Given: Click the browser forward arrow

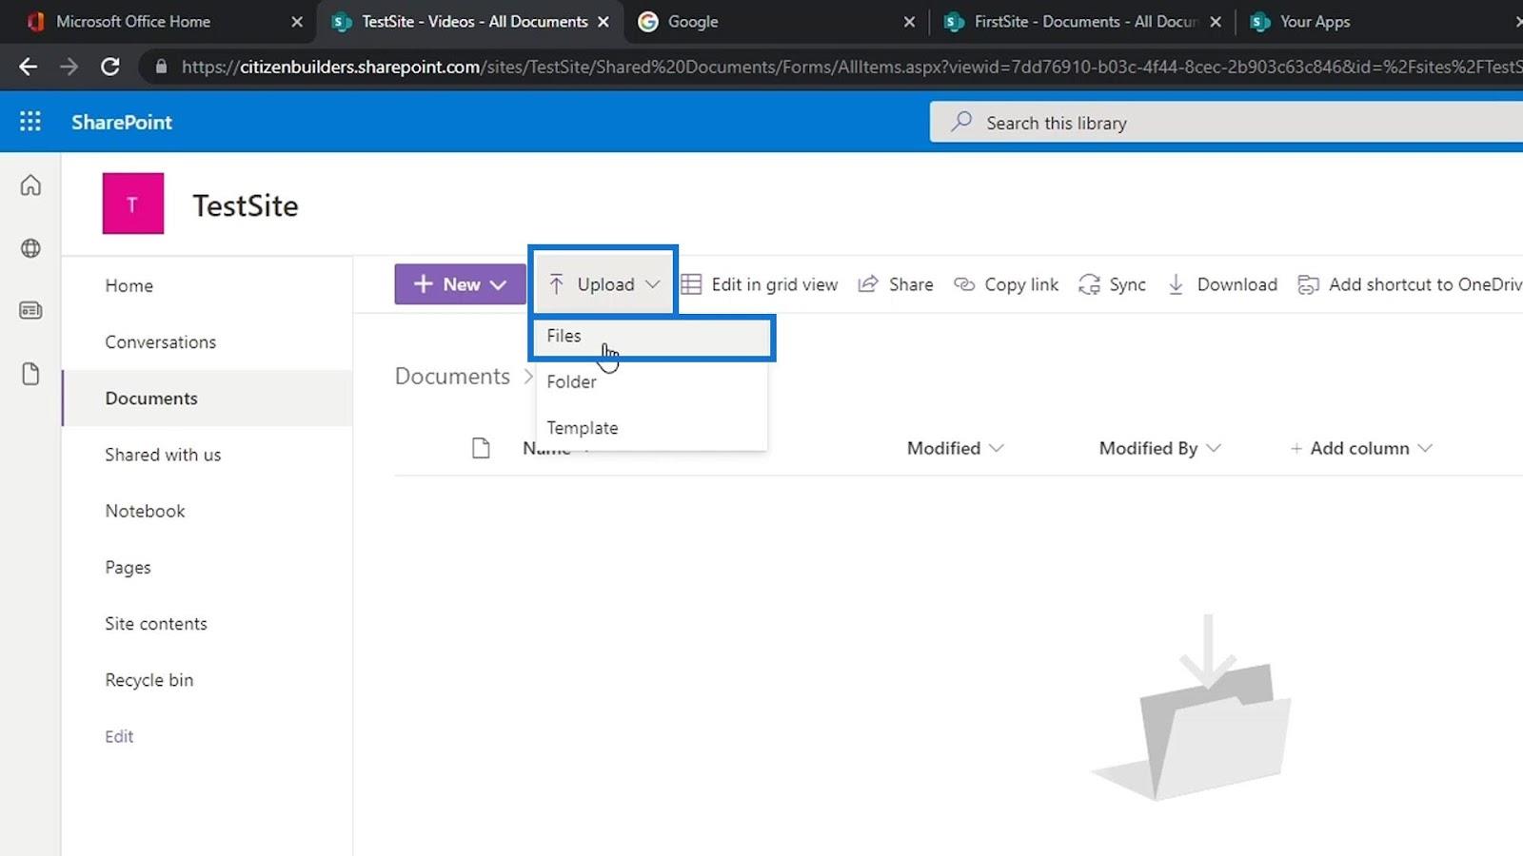Looking at the screenshot, I should click(x=69, y=67).
